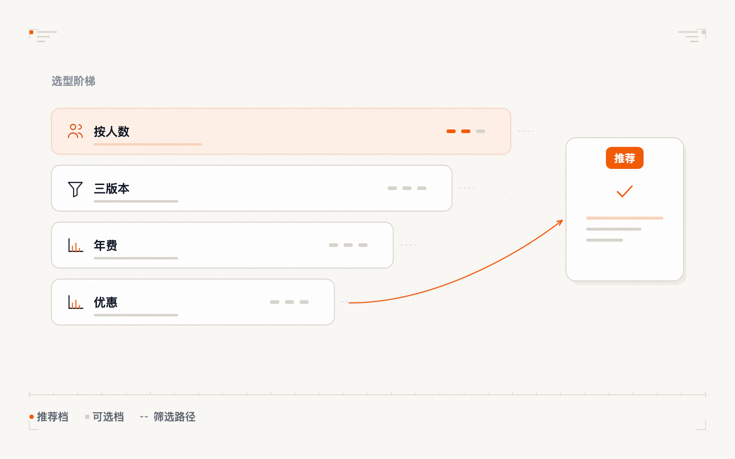735x459 pixels.
Task: Select the 三版本 tier row
Action: pyautogui.click(x=252, y=188)
